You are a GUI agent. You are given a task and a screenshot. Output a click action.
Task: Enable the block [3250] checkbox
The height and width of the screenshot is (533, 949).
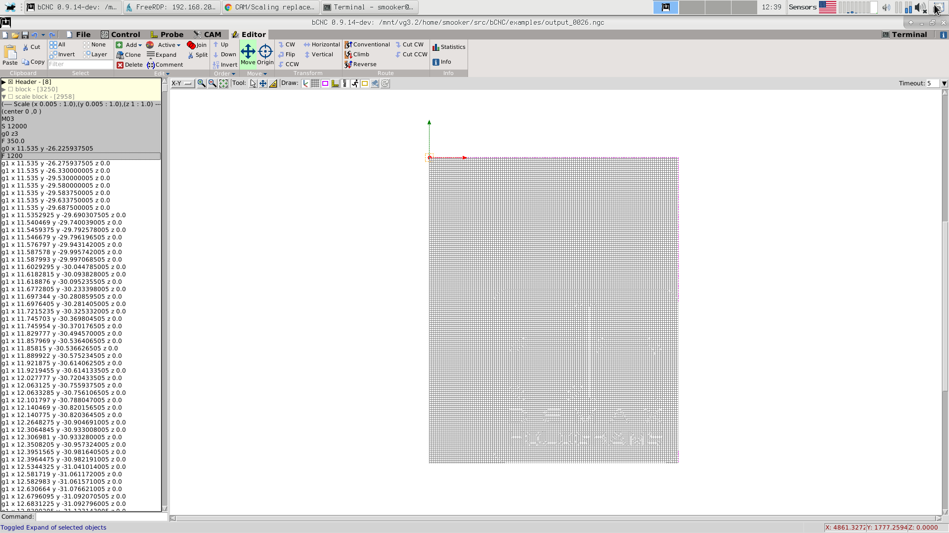[10, 89]
